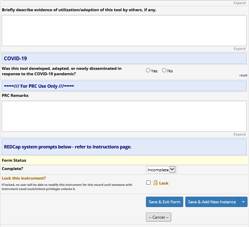Open the arrow menu beside Save & Add New Instance
The image size is (250, 227).
pyautogui.click(x=244, y=202)
